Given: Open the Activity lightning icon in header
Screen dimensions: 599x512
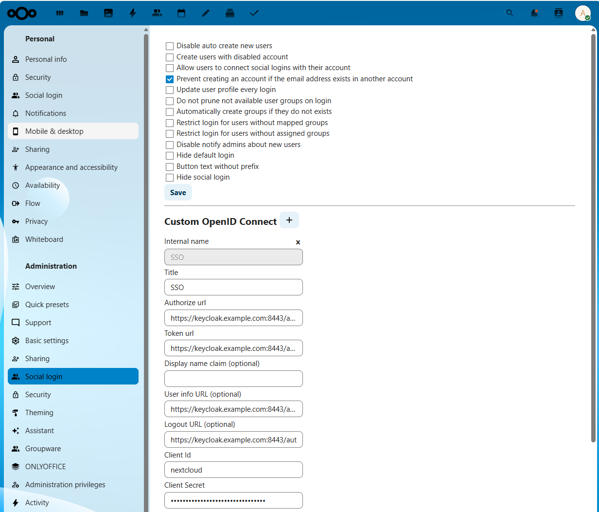Looking at the screenshot, I should point(133,13).
